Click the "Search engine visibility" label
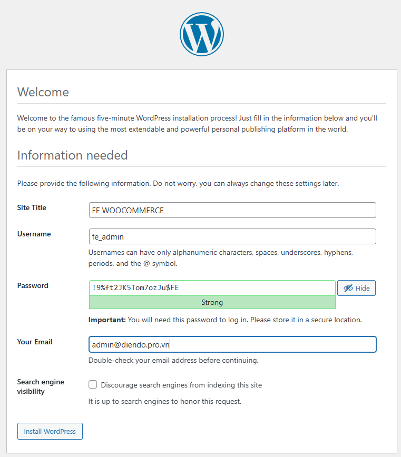The height and width of the screenshot is (457, 401). [41, 386]
